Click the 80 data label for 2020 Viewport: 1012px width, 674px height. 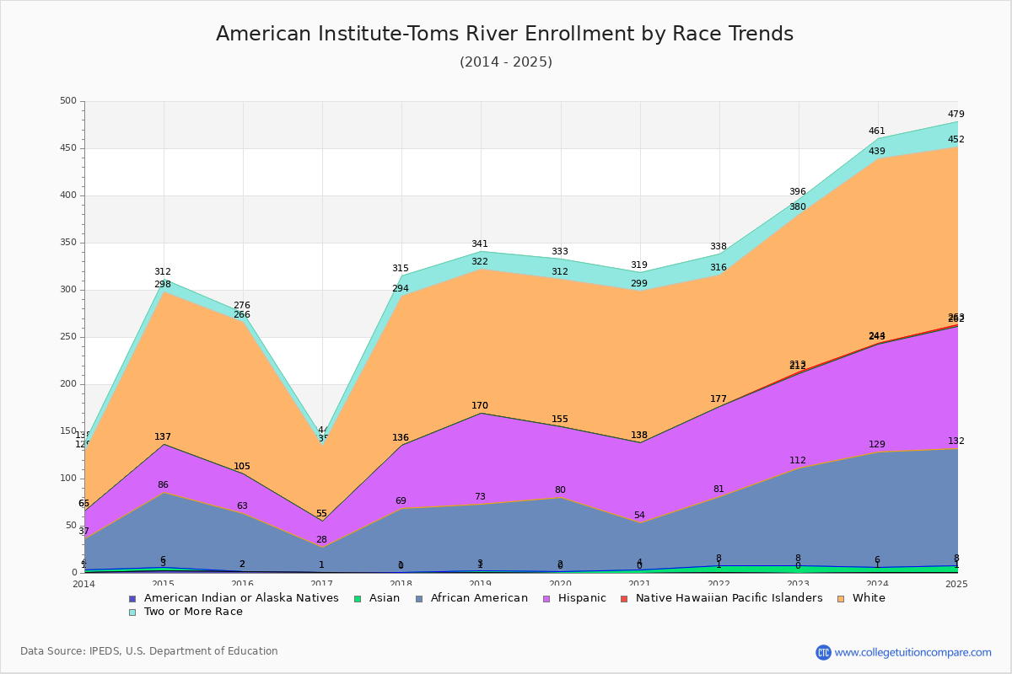pos(560,490)
